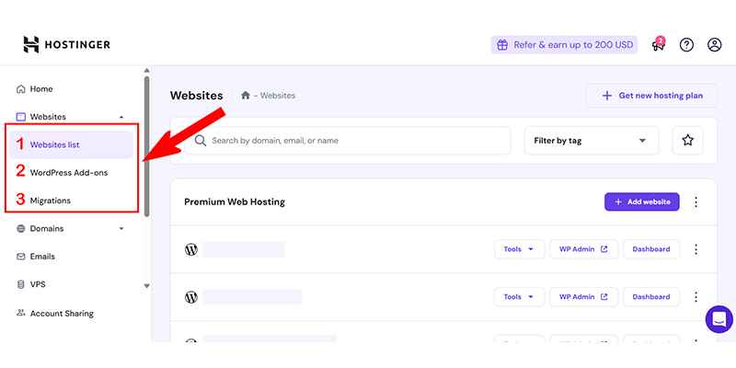
Task: Open Dashboard for first website
Action: pos(651,249)
